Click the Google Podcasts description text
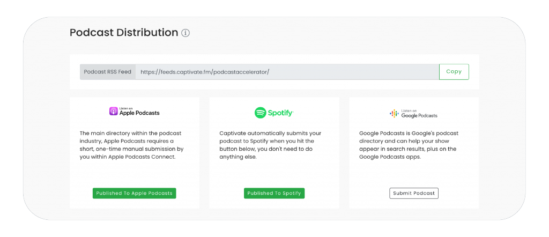The image size is (549, 237). 409,145
